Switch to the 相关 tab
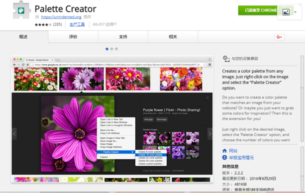 (173, 37)
